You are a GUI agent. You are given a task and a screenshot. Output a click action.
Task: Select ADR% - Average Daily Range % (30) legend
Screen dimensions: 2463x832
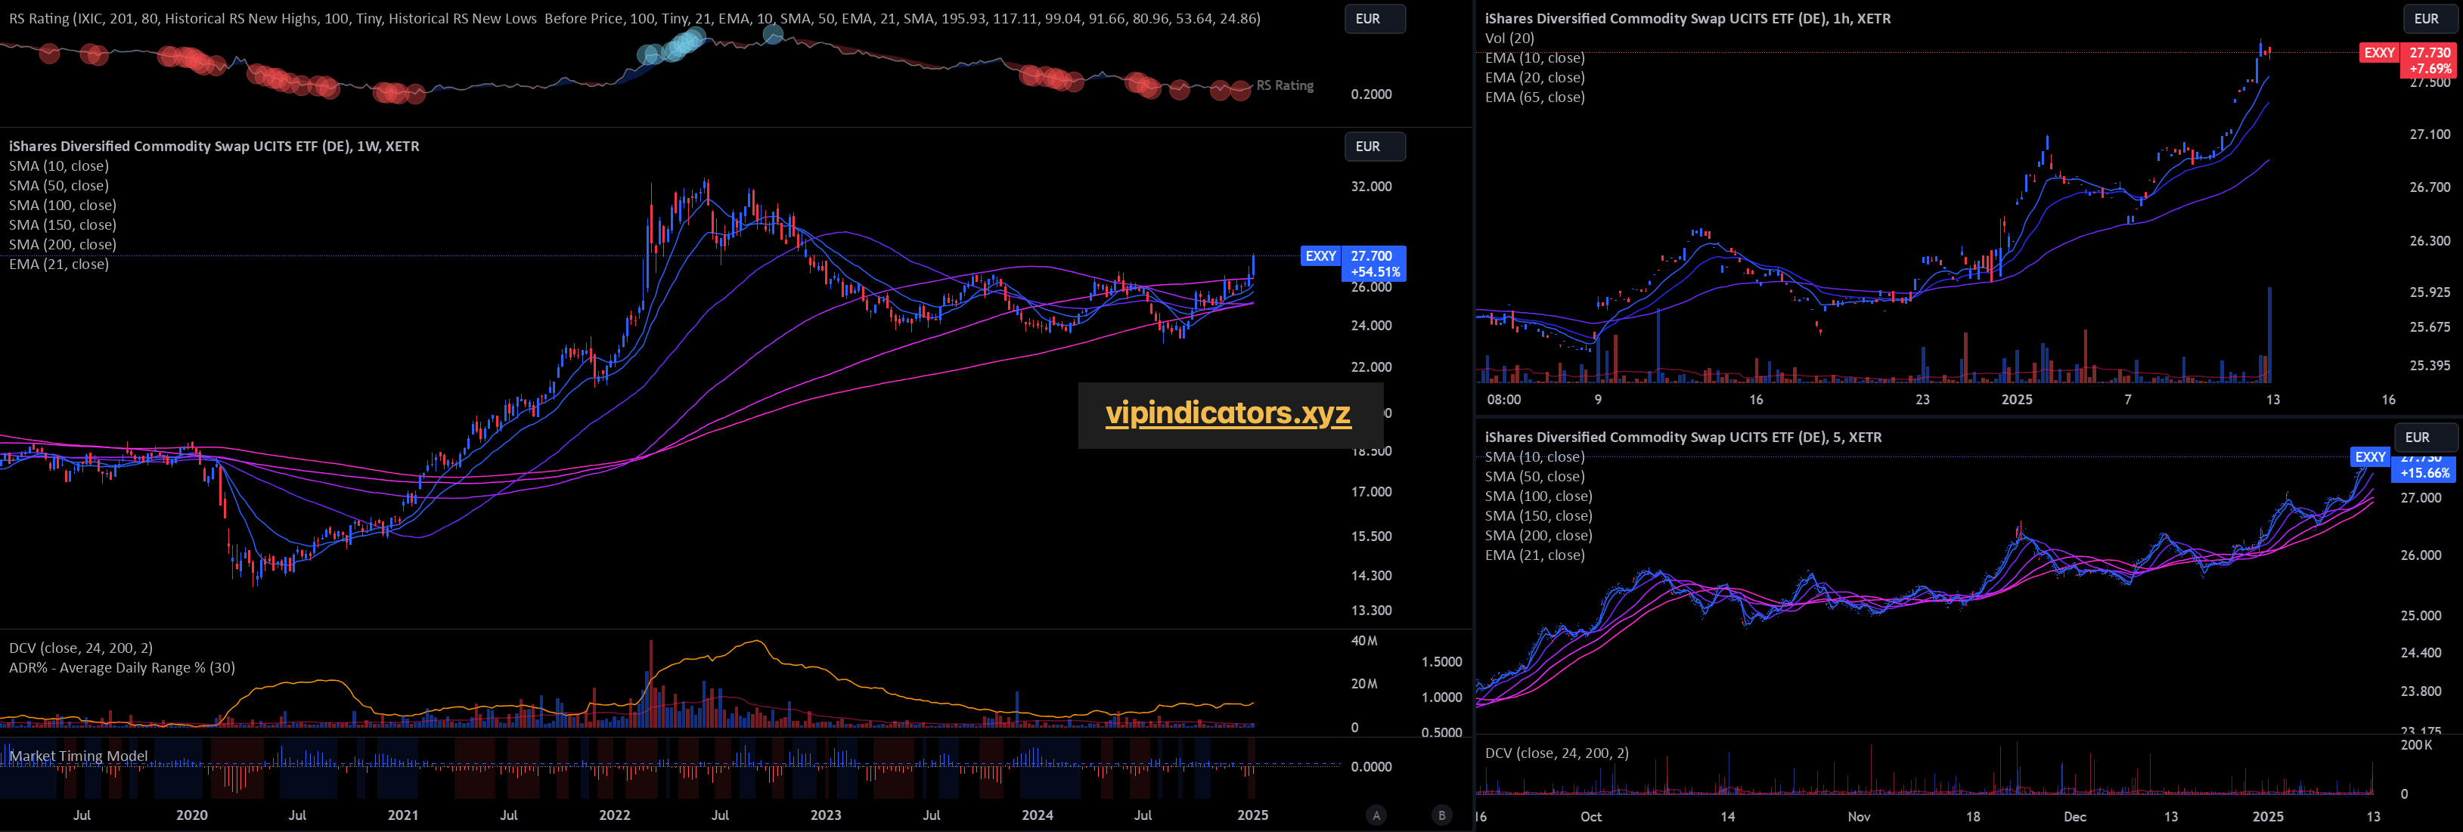point(122,668)
